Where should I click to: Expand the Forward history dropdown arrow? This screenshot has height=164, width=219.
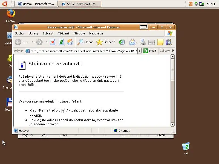coord(46,42)
